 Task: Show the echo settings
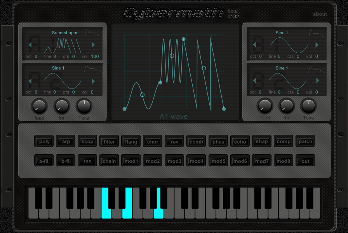[240, 141]
